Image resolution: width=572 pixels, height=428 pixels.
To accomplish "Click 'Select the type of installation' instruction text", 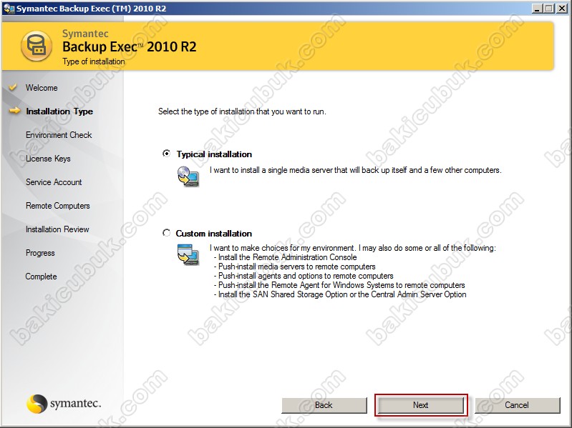I will point(242,111).
